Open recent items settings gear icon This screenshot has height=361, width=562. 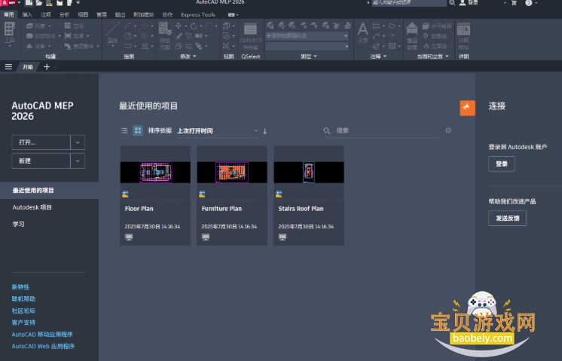click(x=448, y=130)
